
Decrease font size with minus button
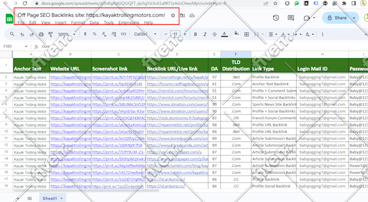(x=166, y=34)
